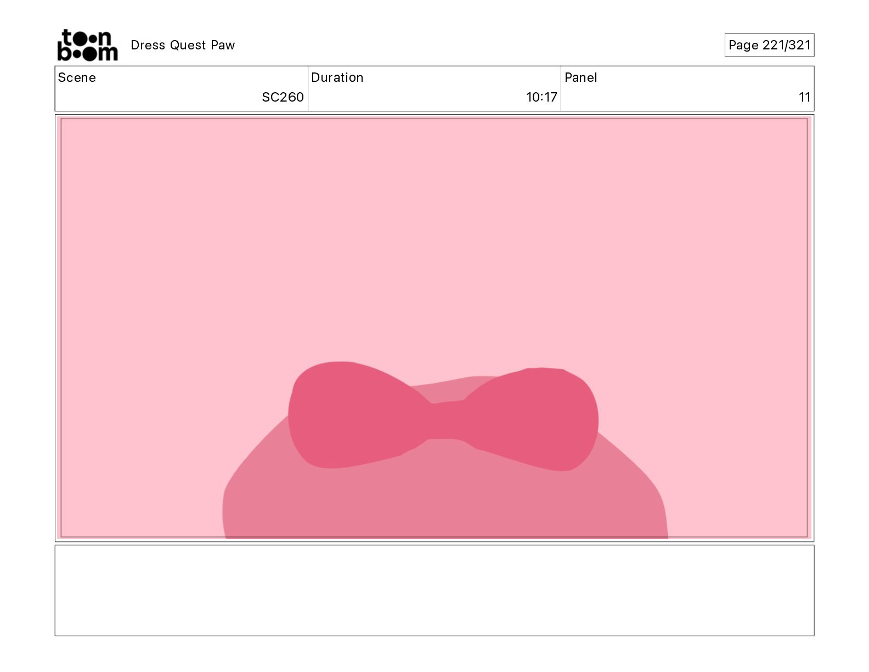
Task: Click the Toon Boom logo
Action: pos(87,45)
